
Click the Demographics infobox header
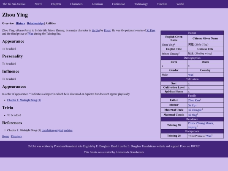coord(192,58)
